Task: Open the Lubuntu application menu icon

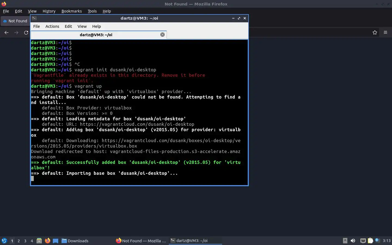Action: tap(4, 241)
